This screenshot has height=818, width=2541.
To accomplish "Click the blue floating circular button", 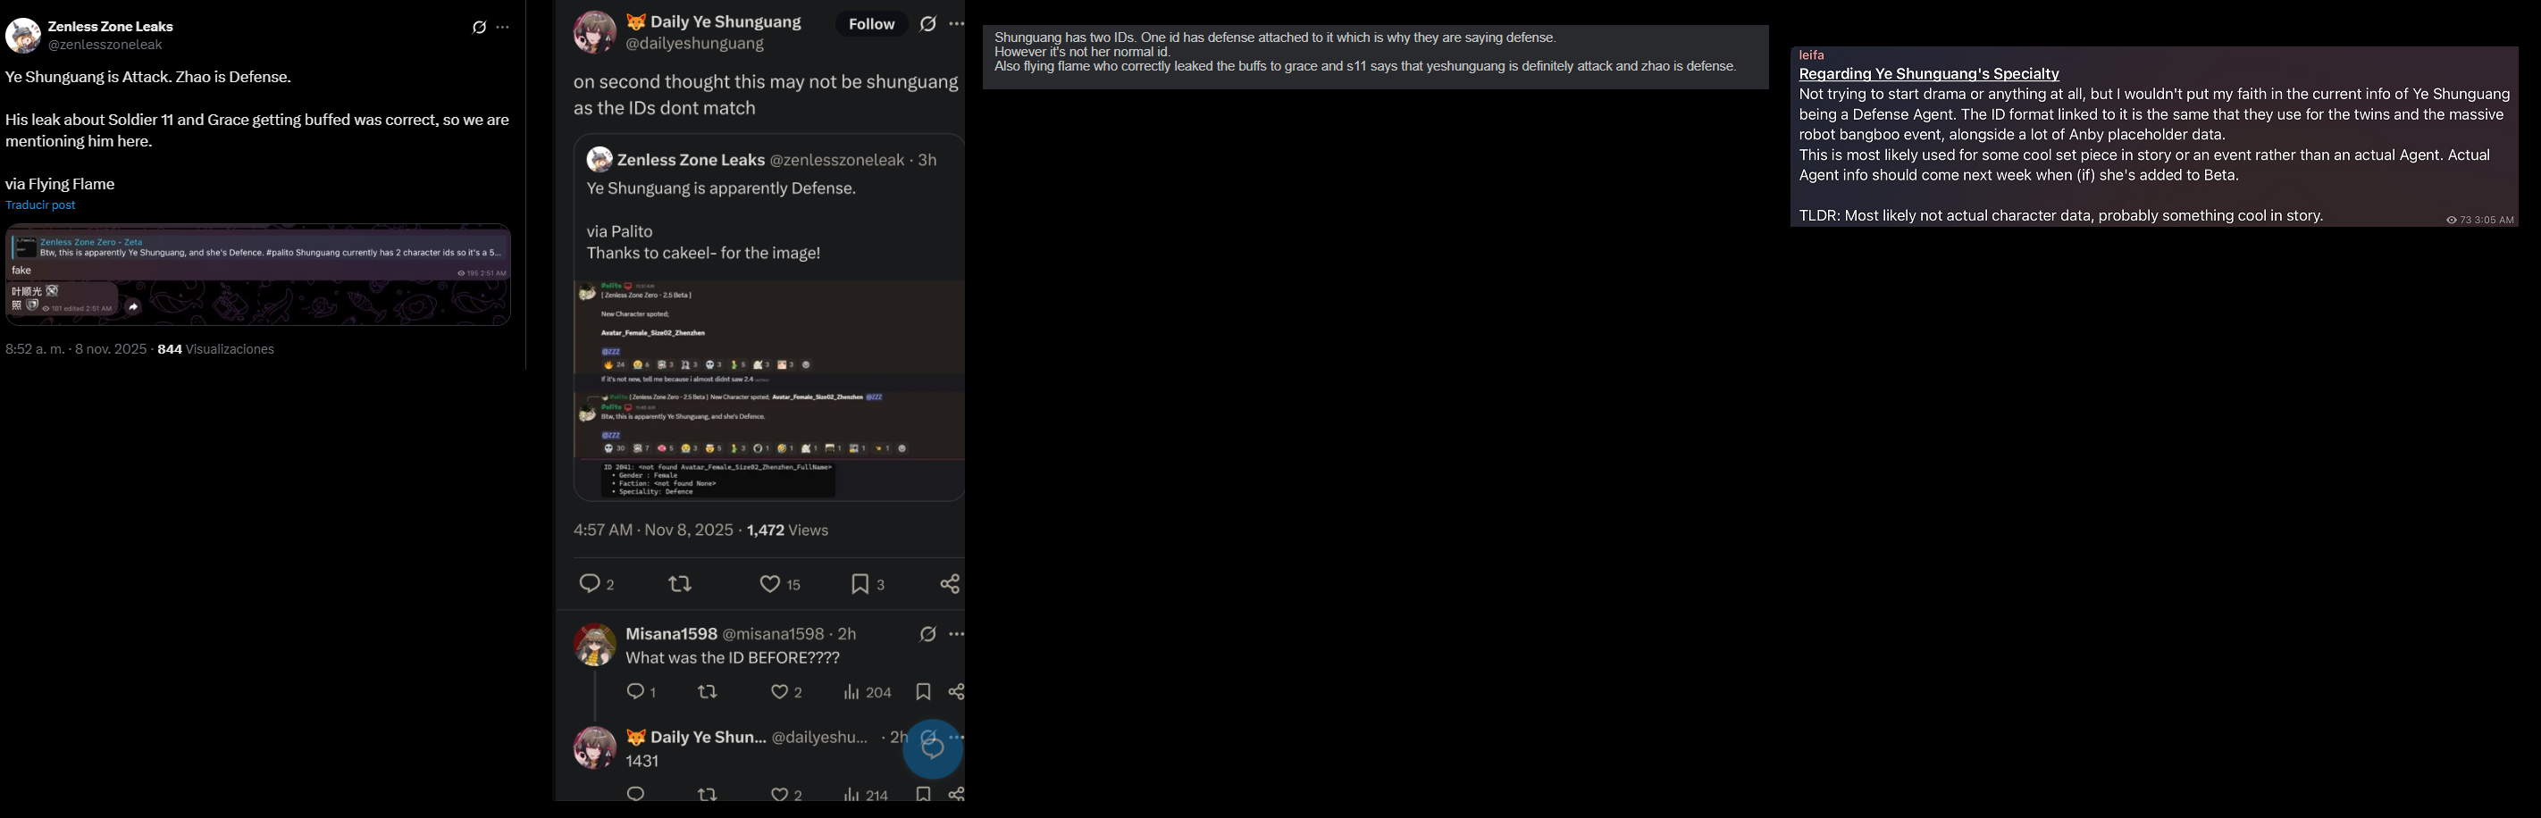I will coord(932,749).
